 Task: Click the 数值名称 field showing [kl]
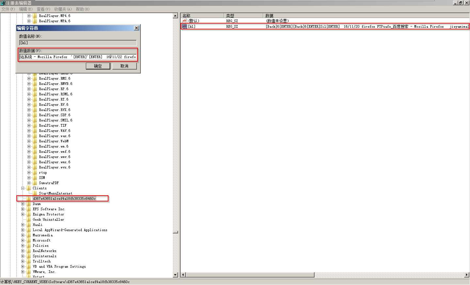[78, 43]
